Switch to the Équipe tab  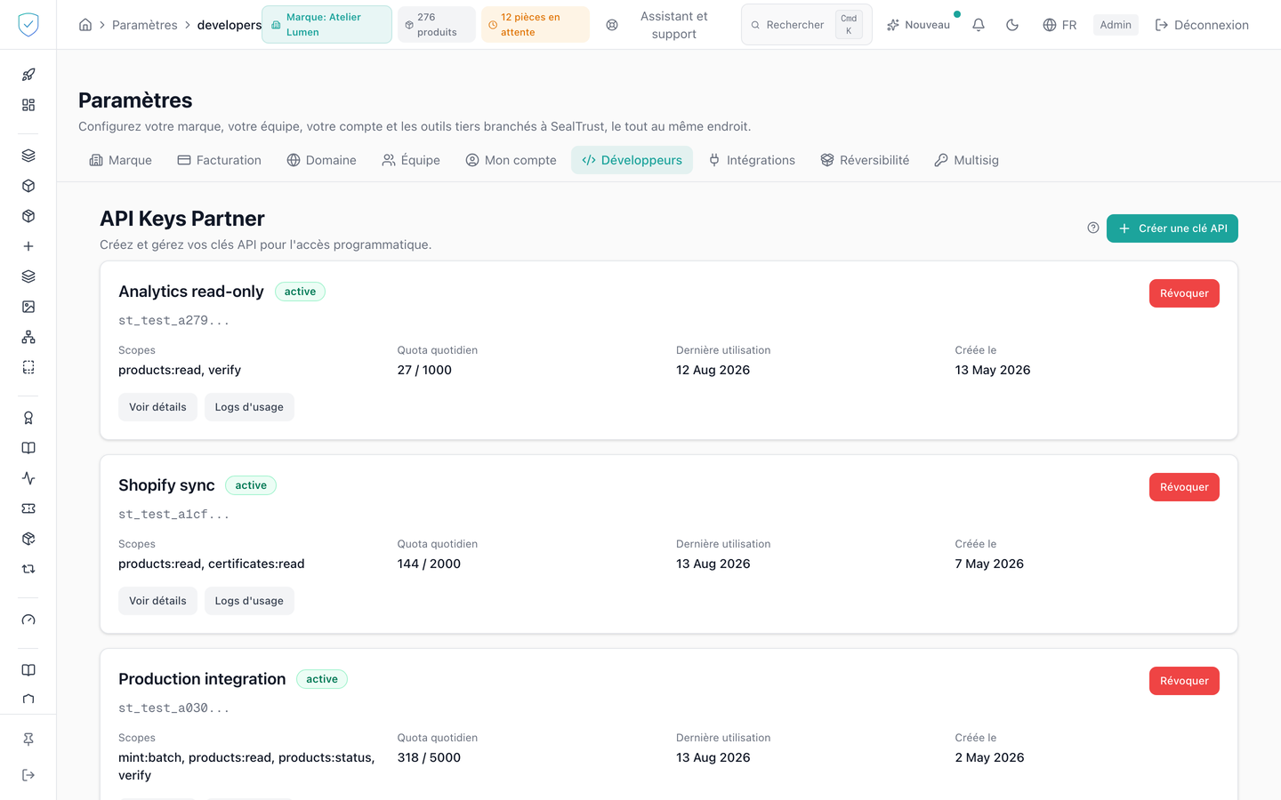(411, 160)
